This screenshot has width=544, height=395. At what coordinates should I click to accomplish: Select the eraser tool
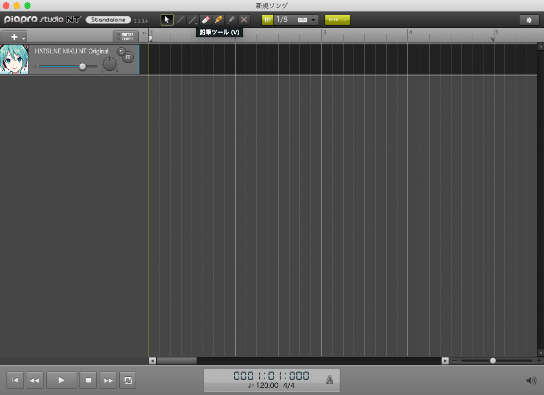[205, 20]
